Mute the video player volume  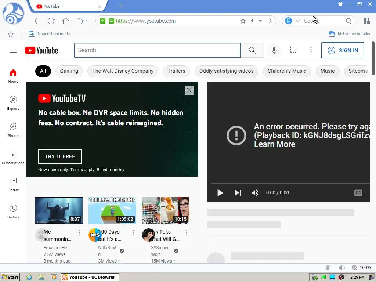click(255, 193)
